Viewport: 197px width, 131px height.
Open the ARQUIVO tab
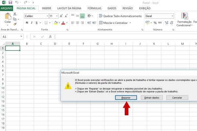click(x=7, y=8)
